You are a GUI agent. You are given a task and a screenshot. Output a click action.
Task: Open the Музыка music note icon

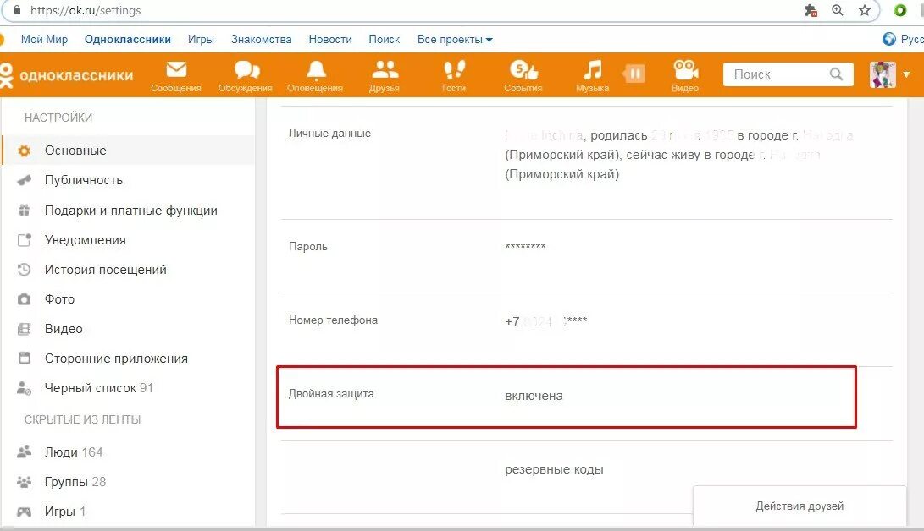[592, 76]
